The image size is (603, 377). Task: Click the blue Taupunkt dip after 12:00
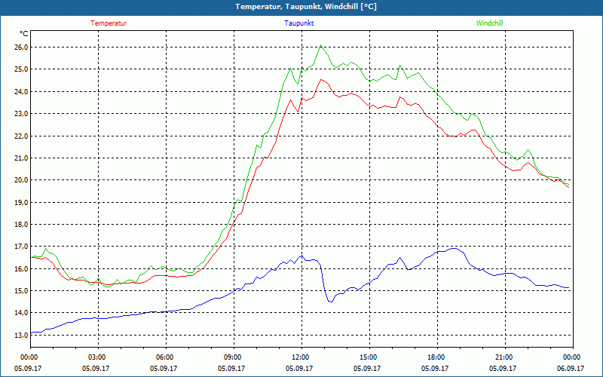pyautogui.click(x=330, y=302)
